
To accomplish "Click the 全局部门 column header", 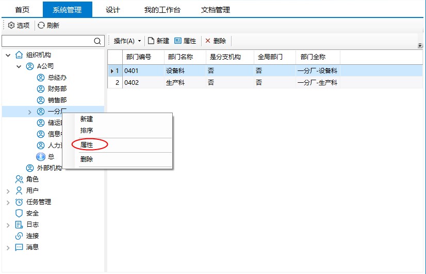I will pyautogui.click(x=275, y=57).
